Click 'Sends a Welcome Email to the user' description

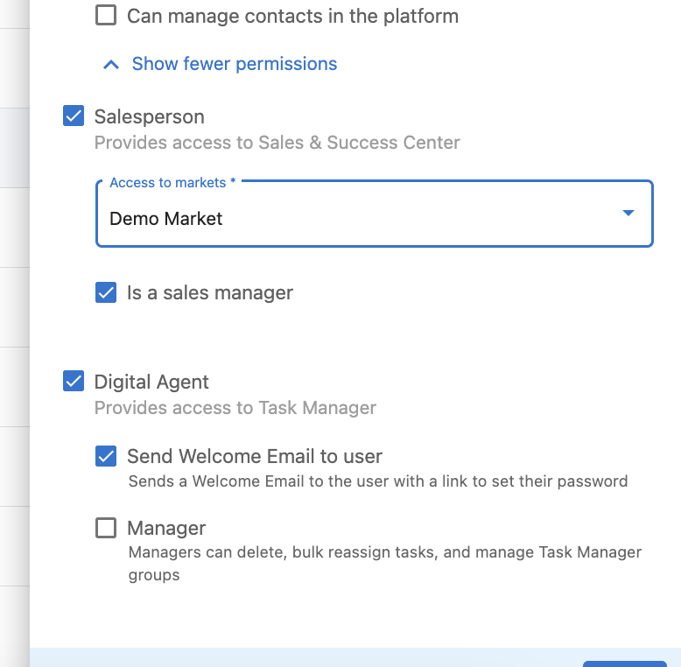(378, 481)
